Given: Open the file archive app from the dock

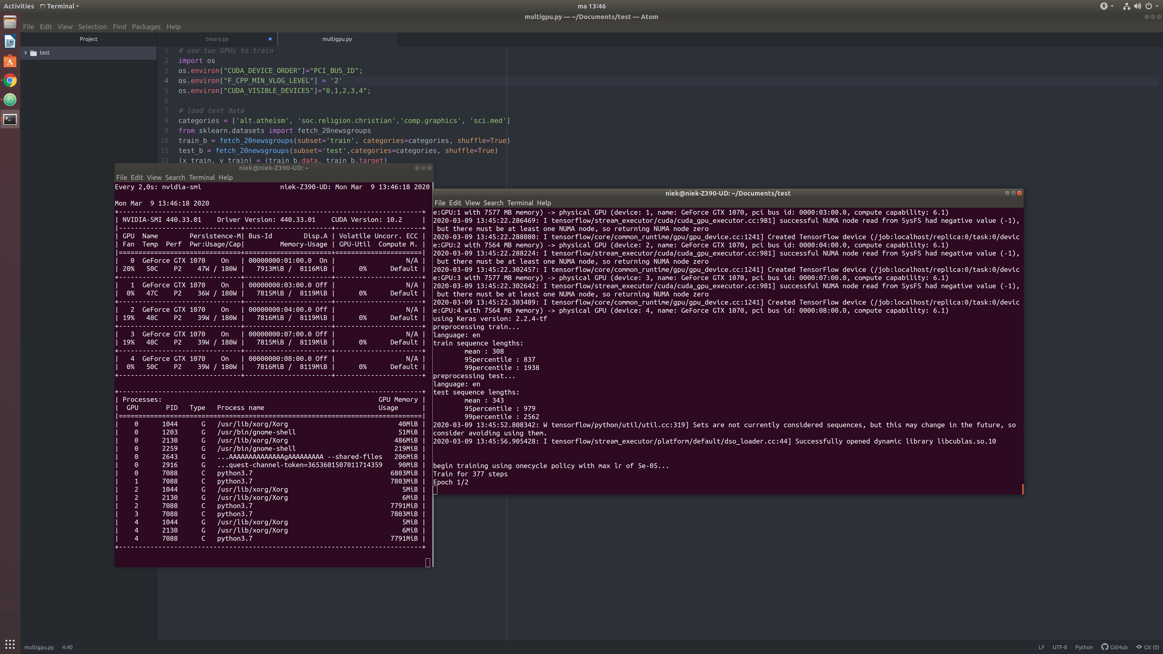Looking at the screenshot, I should tap(9, 22).
